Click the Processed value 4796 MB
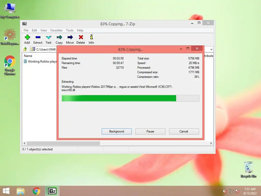This screenshot has height=196, width=261. pos(194,67)
